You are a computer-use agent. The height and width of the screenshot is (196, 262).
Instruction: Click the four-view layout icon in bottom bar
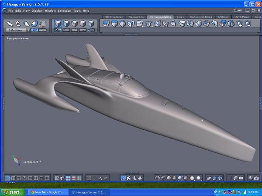tap(14, 178)
